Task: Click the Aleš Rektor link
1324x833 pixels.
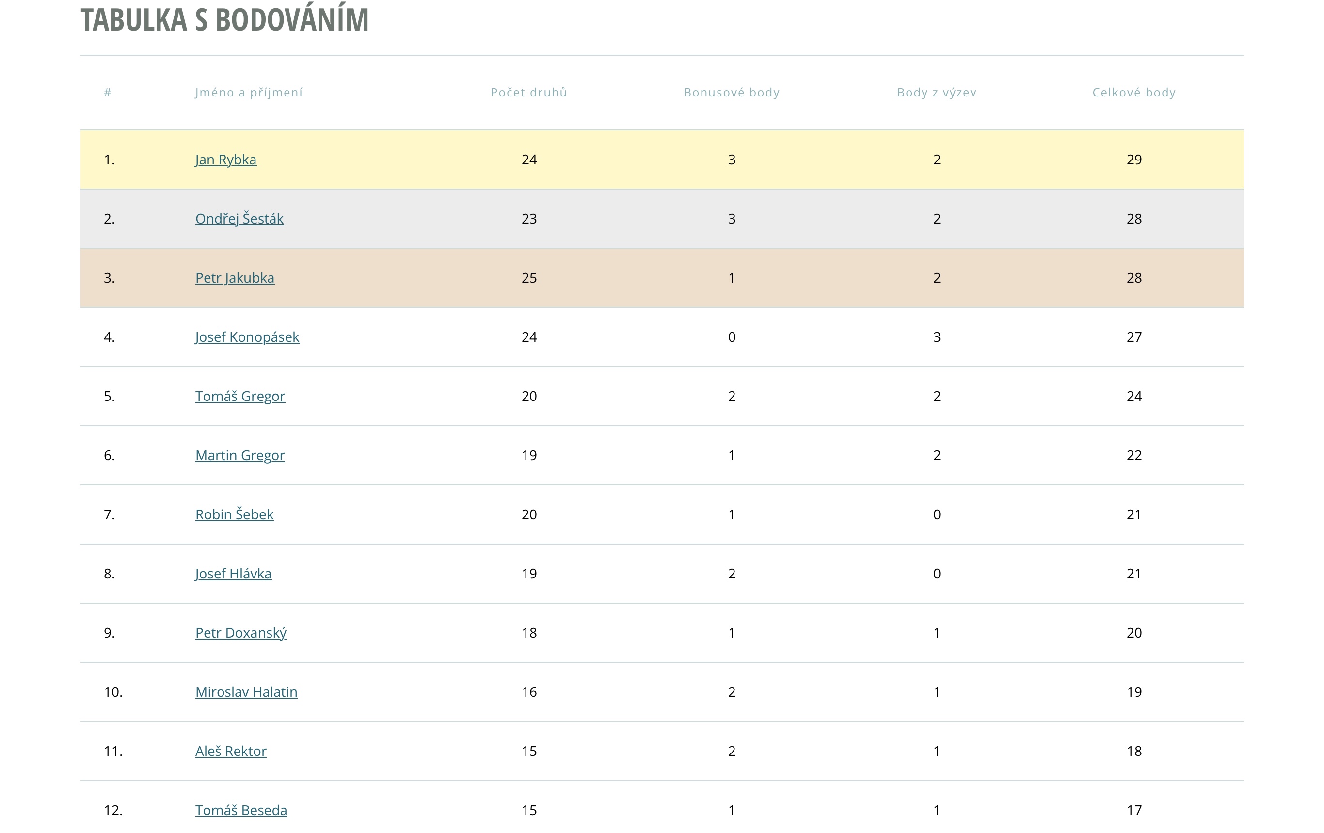Action: point(231,751)
